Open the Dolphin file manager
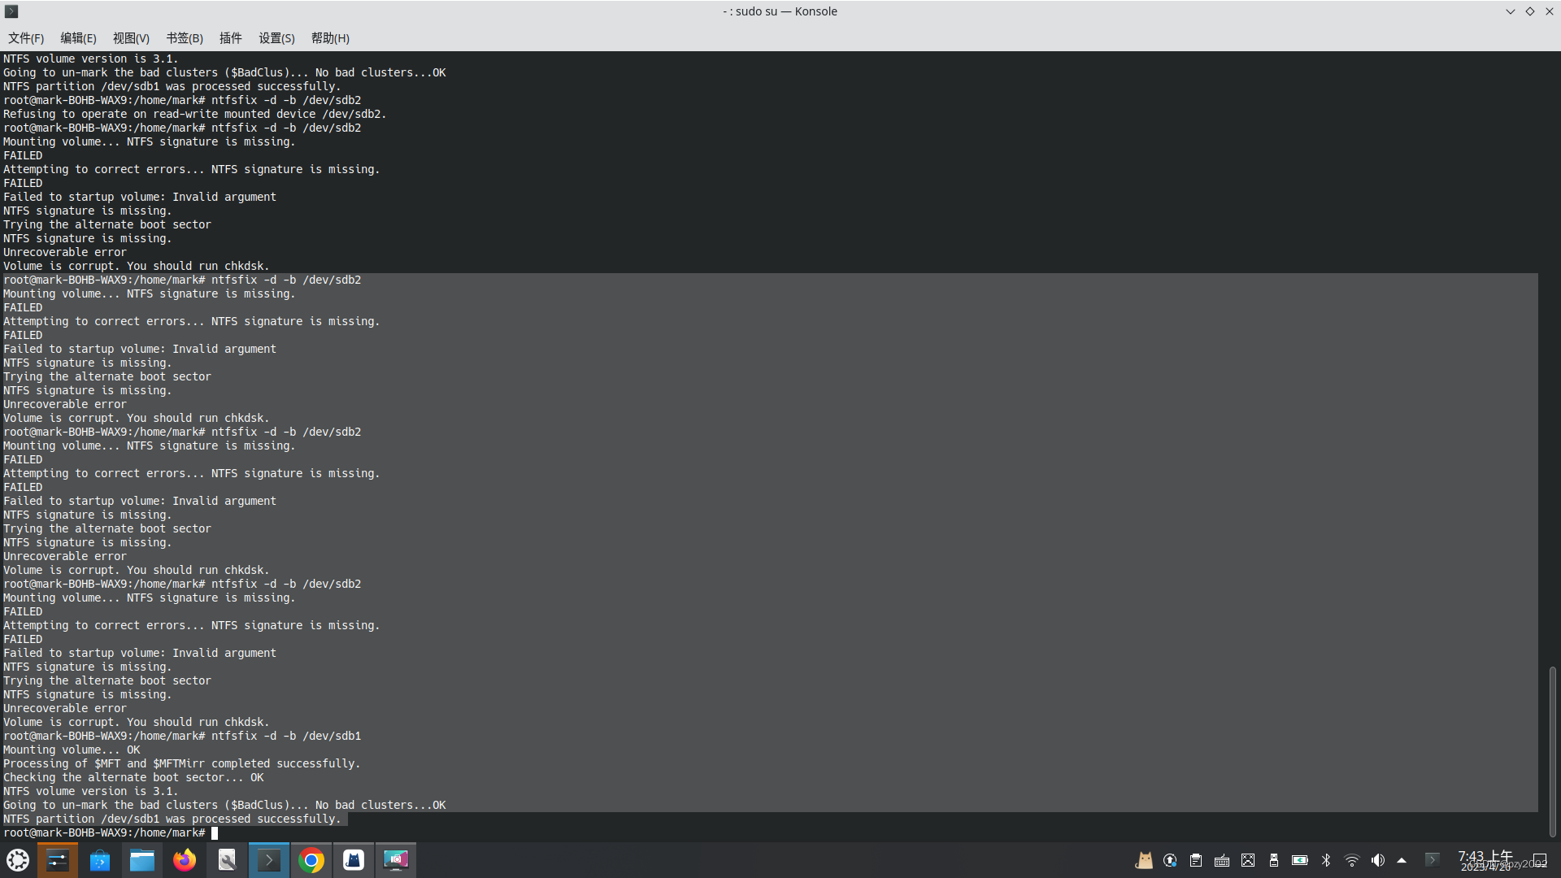 point(142,860)
